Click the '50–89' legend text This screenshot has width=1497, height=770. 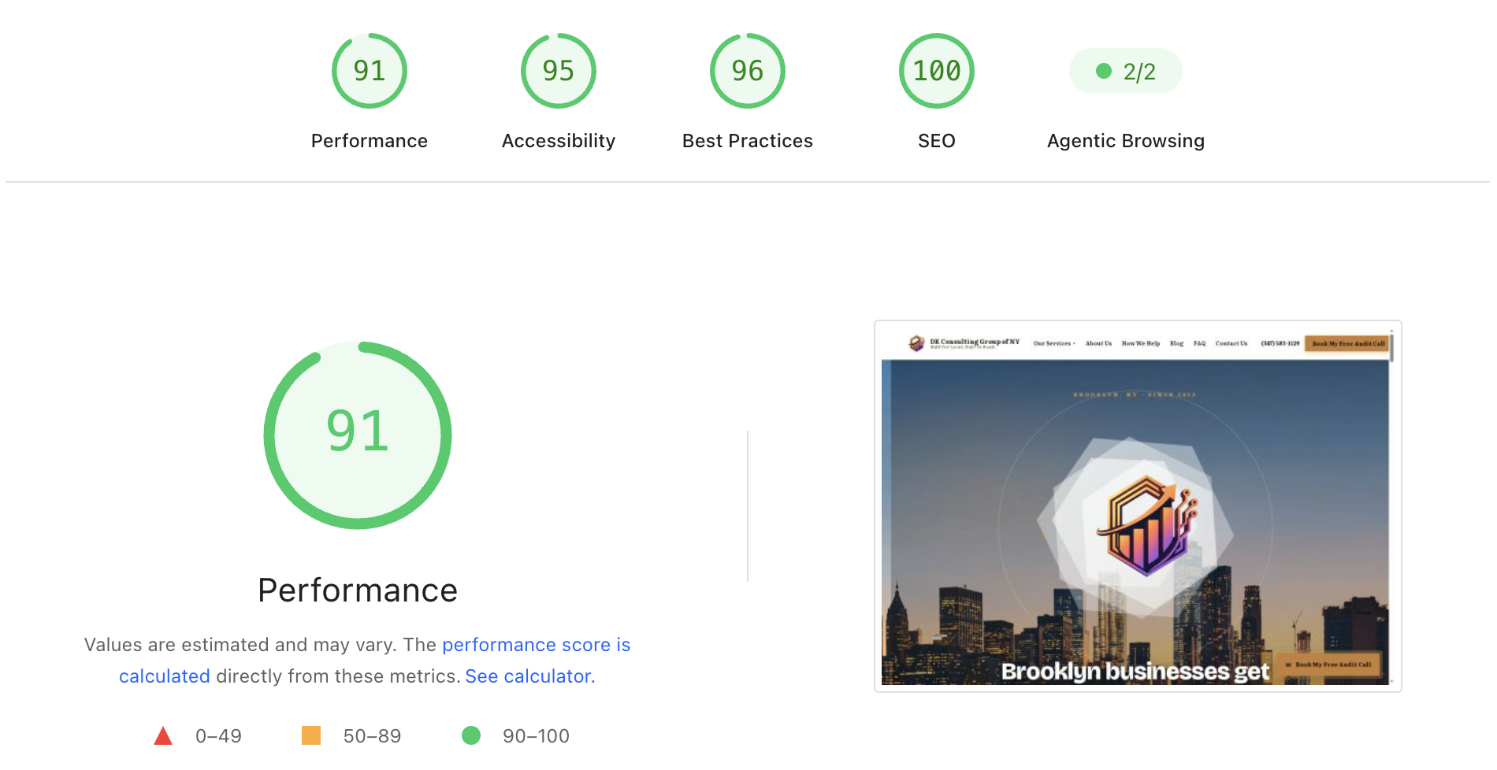373,736
